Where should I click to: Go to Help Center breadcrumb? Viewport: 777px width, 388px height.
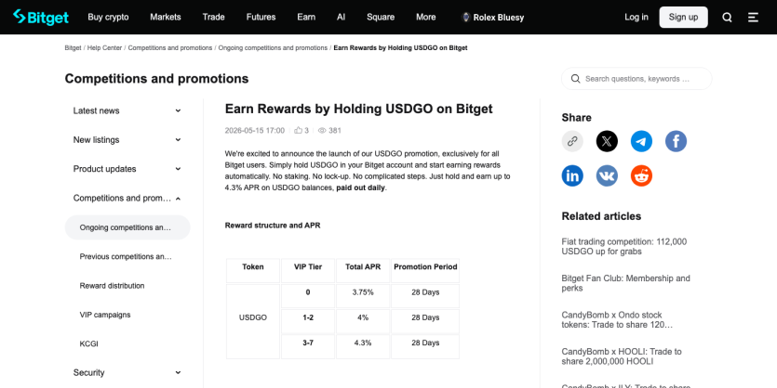(x=104, y=48)
